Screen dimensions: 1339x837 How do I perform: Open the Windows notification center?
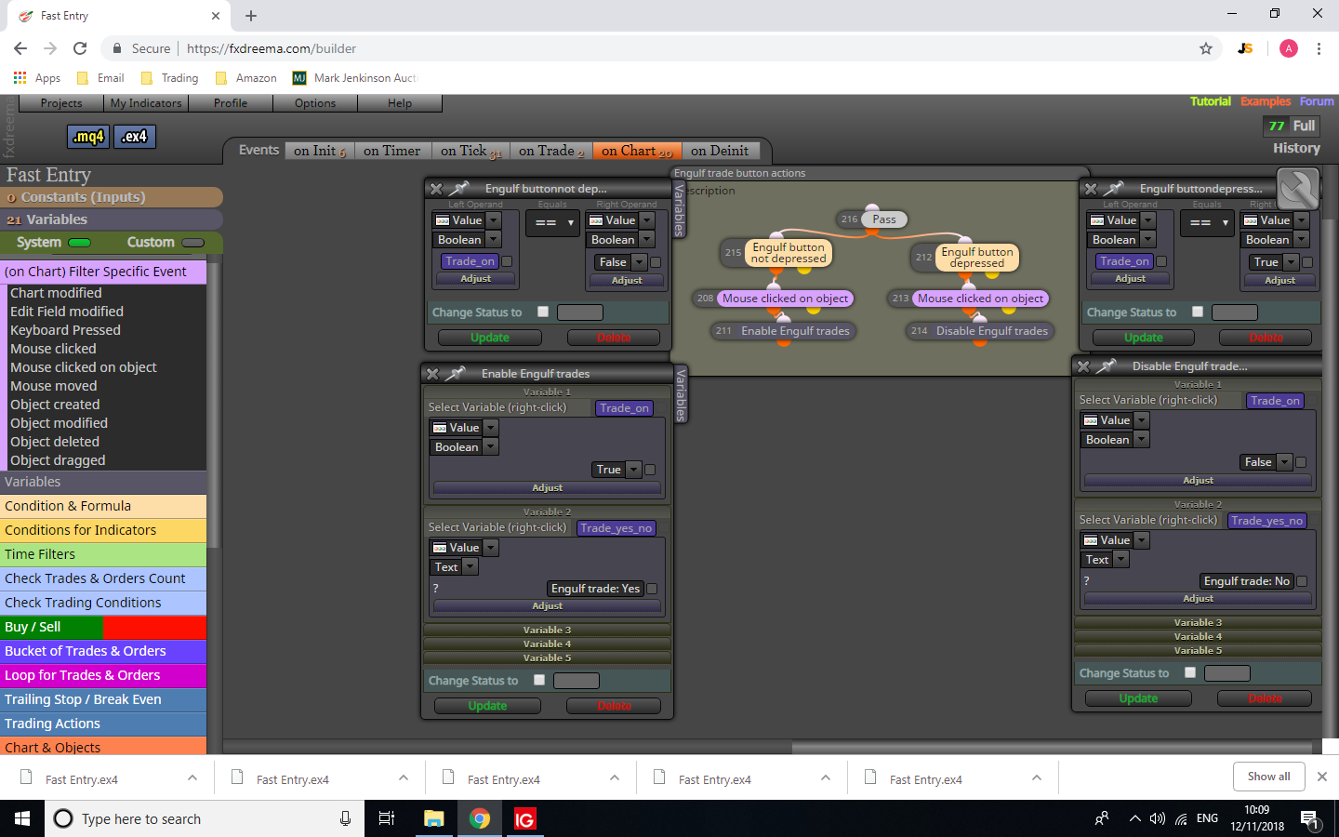coord(1310,819)
